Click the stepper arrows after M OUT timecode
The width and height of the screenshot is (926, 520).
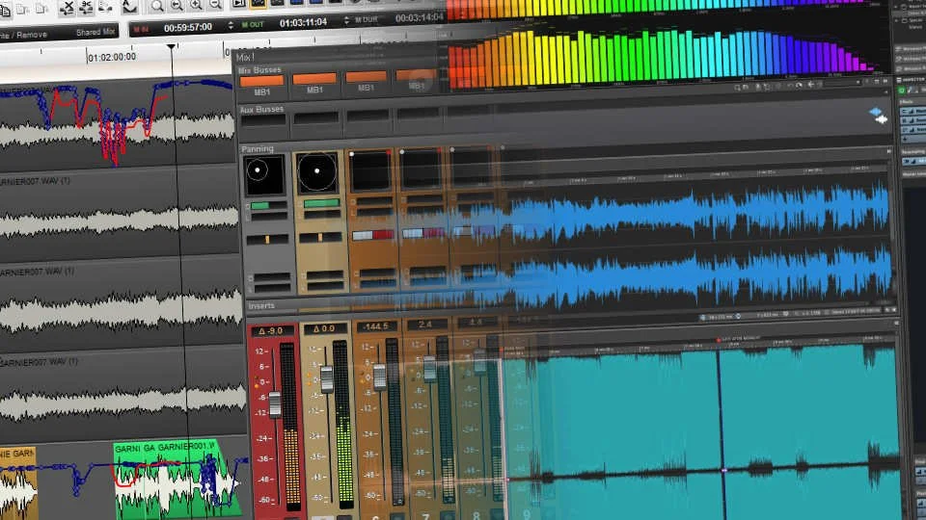pos(346,21)
